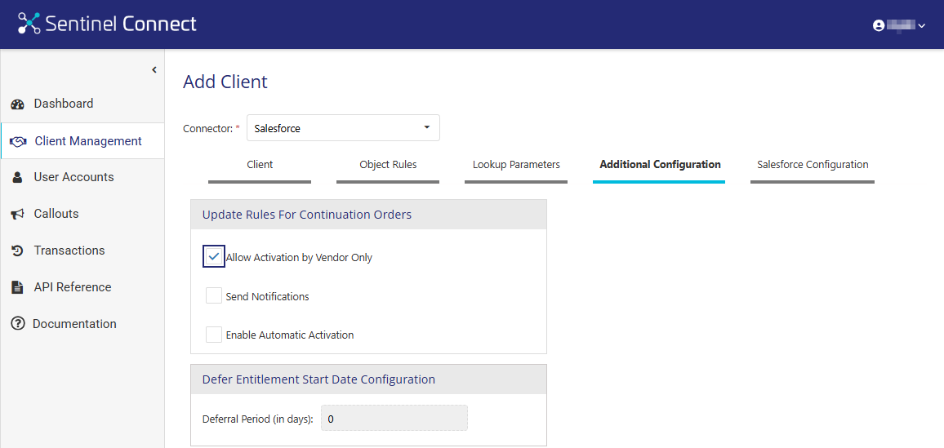The height and width of the screenshot is (448, 944).
Task: Click the API Reference document icon
Action: coord(17,287)
